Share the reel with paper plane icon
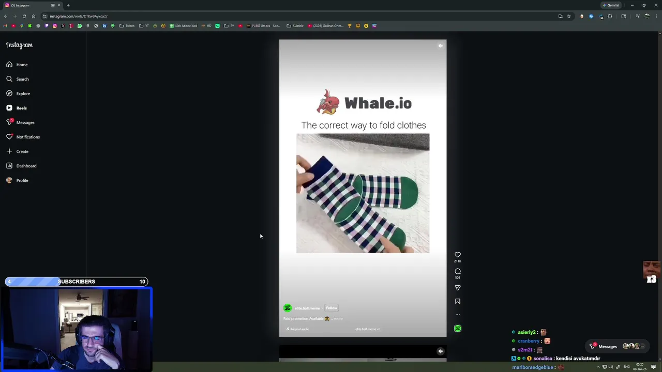Screen dimensions: 662x372 coord(458,288)
